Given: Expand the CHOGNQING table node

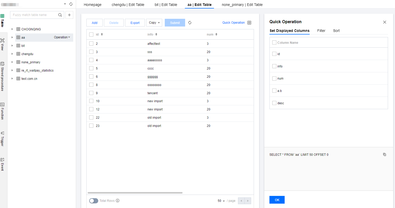Looking at the screenshot, I should pos(12,29).
